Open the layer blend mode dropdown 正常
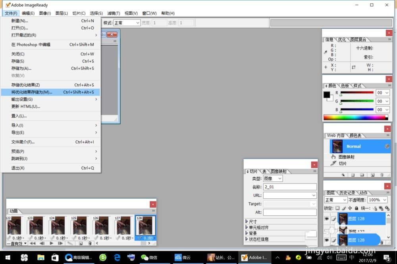This screenshot has width=397, height=264. (335, 200)
